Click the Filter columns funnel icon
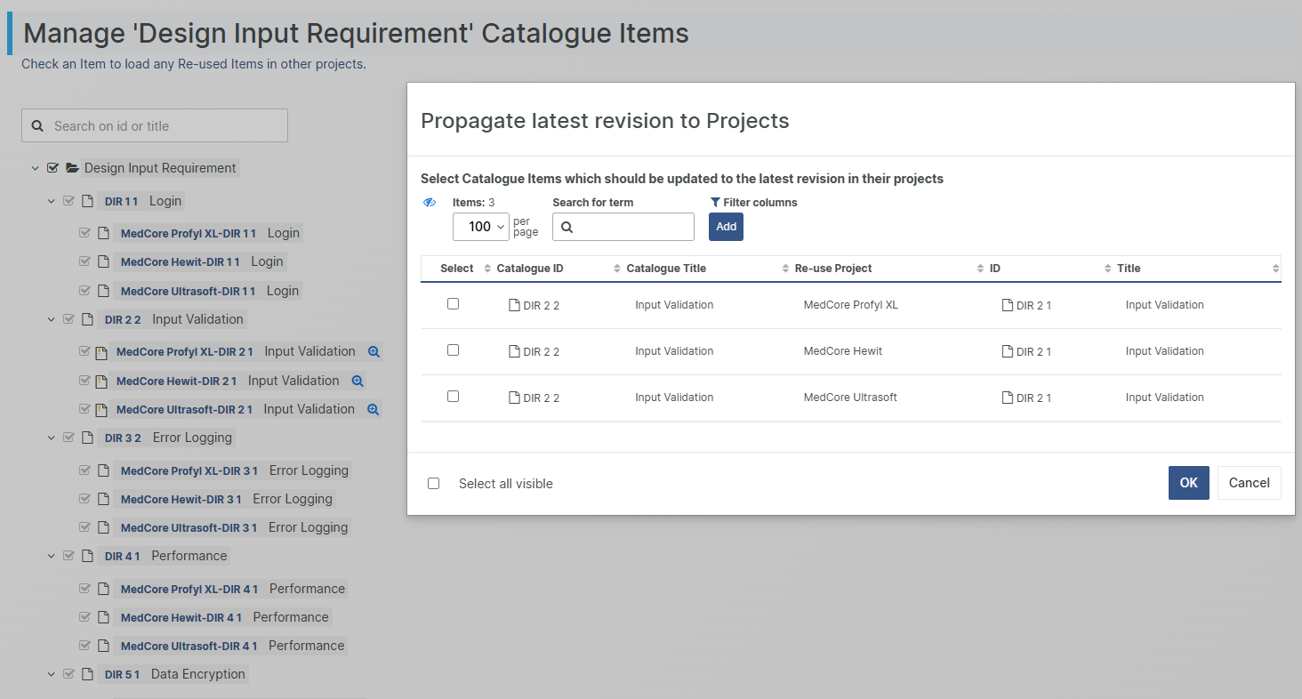The image size is (1302, 699). 715,203
